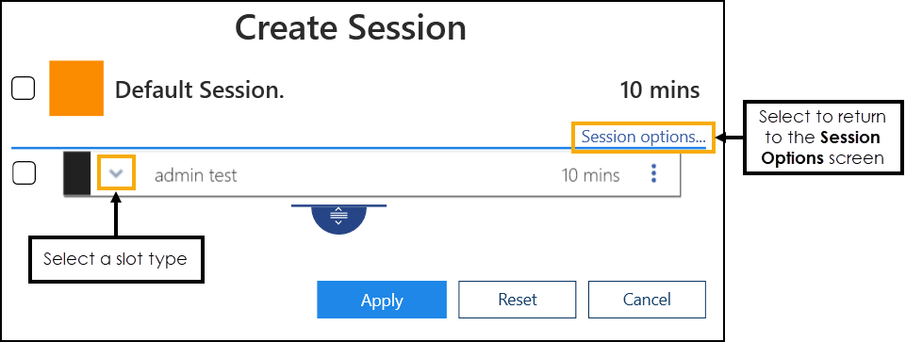The image size is (906, 342).
Task: Select the admin test slot name
Action: [x=196, y=175]
